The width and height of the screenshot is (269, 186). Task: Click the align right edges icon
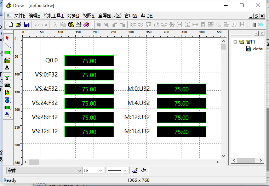pos(141,25)
